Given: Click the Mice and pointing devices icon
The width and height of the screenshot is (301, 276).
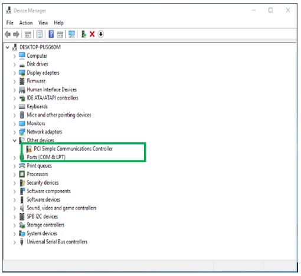Looking at the screenshot, I should point(22,115).
